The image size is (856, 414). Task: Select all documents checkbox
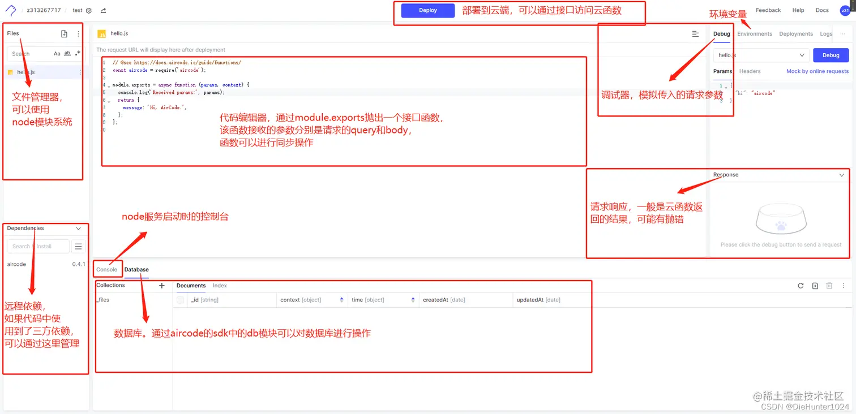coord(180,300)
